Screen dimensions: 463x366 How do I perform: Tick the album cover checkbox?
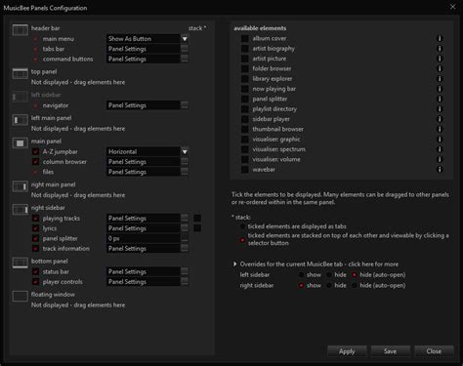tap(245, 38)
